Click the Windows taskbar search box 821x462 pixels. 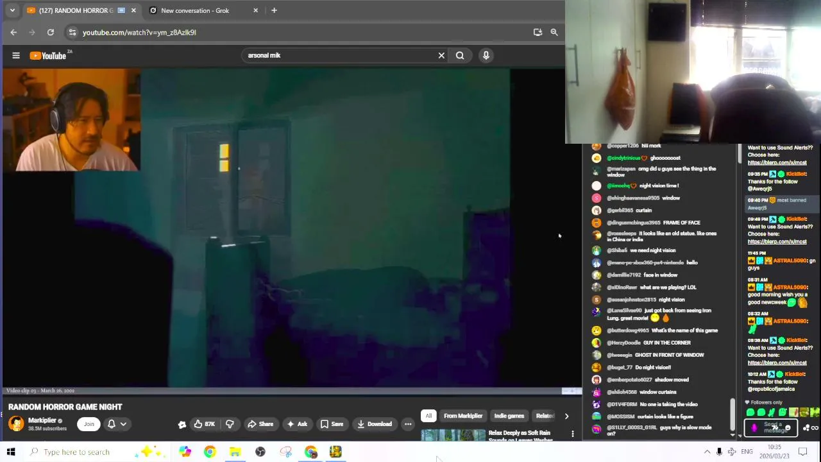tap(96, 452)
